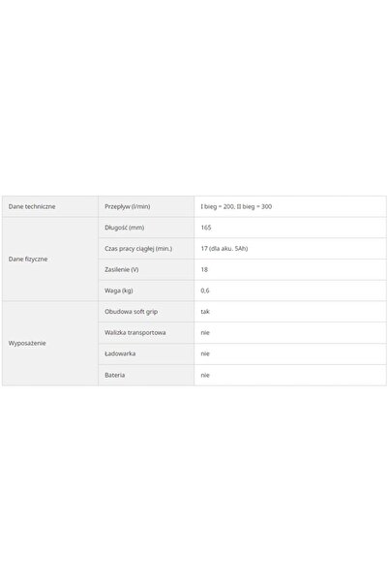
Task: Select nie value beside Walizka transportowa
Action: coord(205,332)
